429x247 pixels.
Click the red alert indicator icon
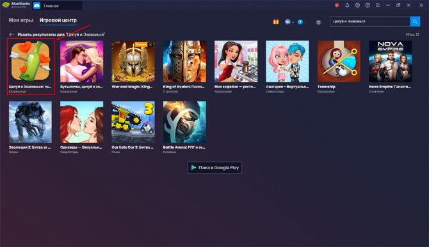337,5
